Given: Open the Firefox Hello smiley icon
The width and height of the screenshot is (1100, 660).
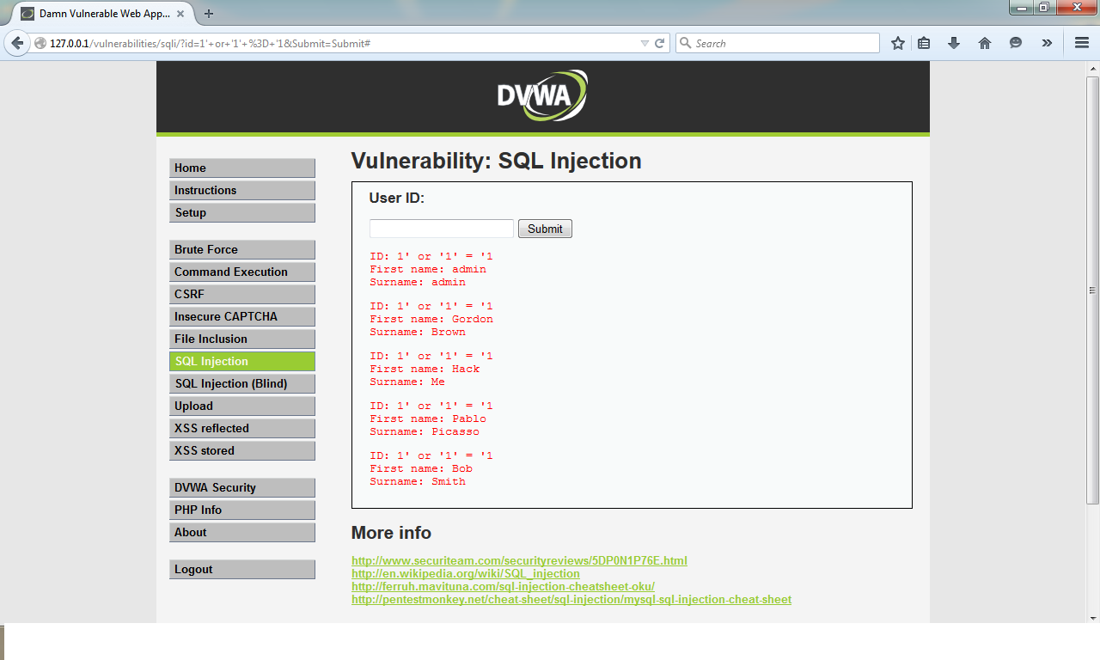Looking at the screenshot, I should pyautogui.click(x=1016, y=42).
